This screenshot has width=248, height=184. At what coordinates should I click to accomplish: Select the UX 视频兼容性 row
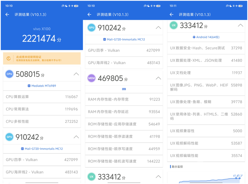[x=206, y=131]
